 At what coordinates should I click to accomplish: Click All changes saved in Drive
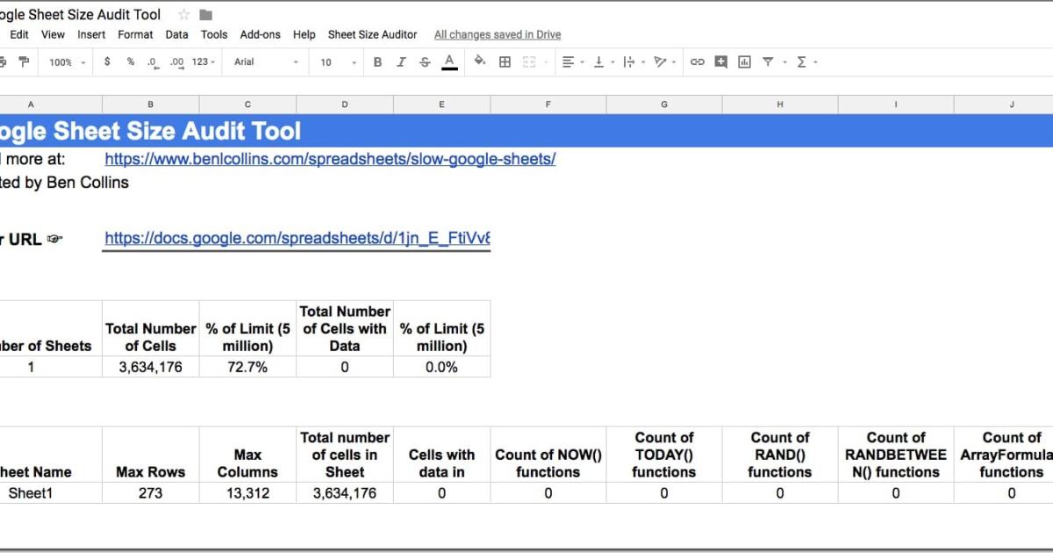point(498,34)
